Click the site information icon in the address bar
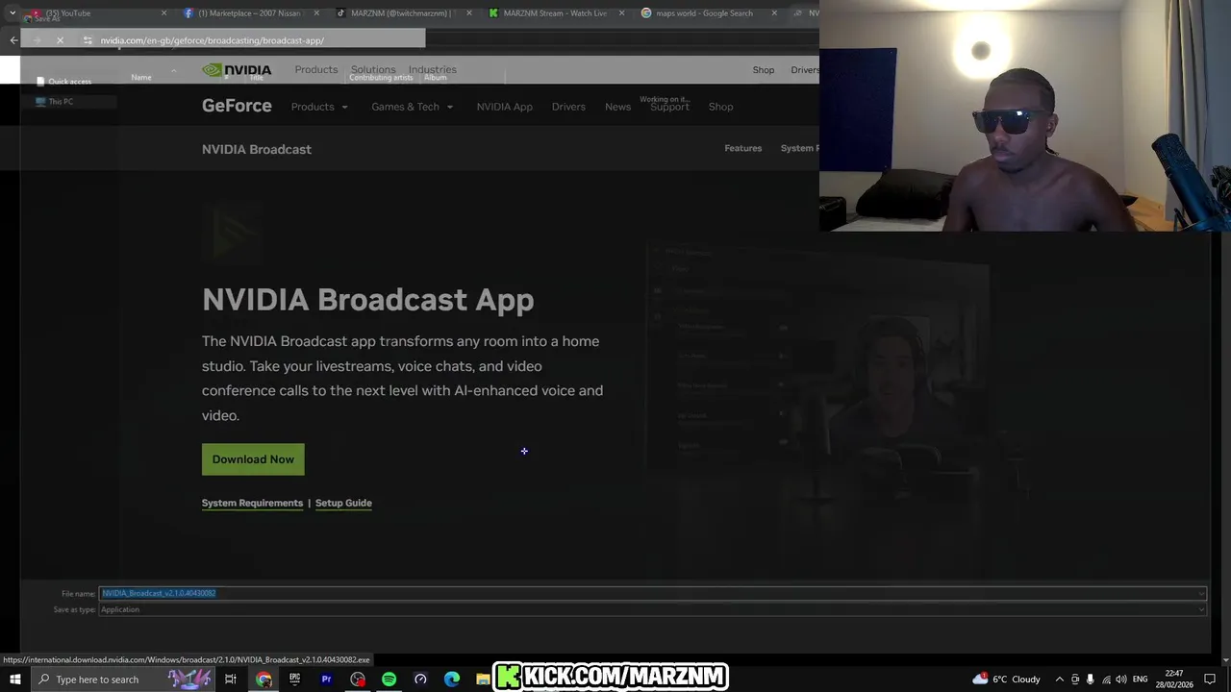 click(88, 40)
